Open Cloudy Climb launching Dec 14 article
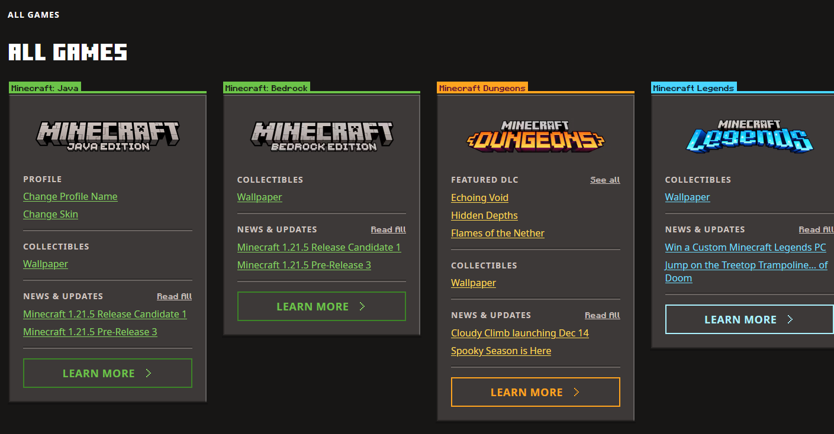Screen dimensions: 834x434 coord(520,333)
